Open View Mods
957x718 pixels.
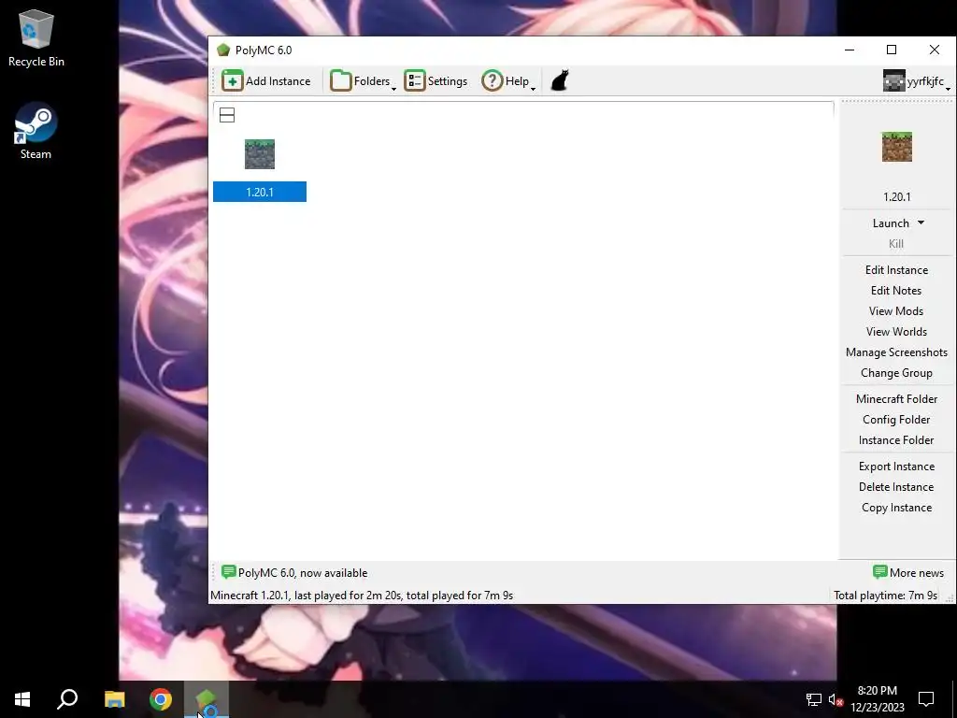[x=896, y=311]
